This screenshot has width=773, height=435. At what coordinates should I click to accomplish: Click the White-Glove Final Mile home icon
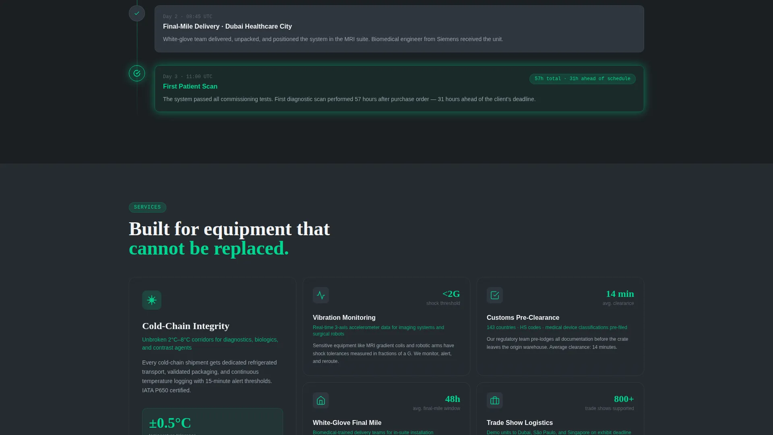(x=321, y=400)
